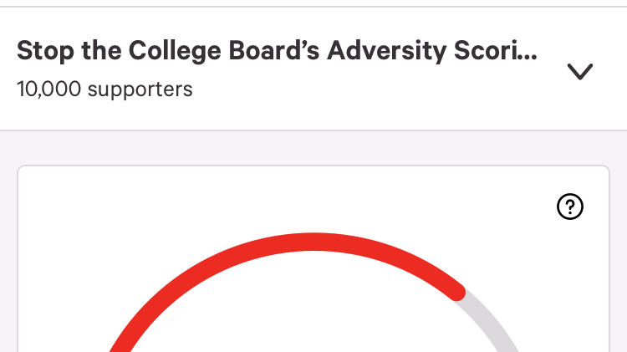This screenshot has height=352, width=627.
Task: Click the "10,000" number in the header
Action: [x=46, y=89]
